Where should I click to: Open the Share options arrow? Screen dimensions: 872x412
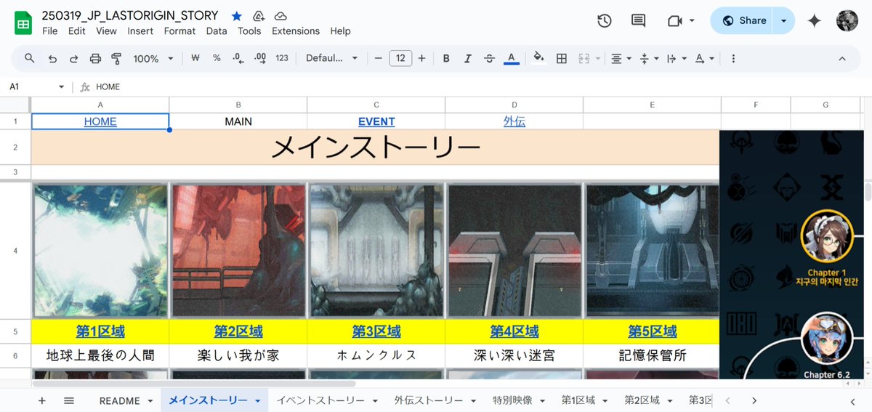pos(783,21)
